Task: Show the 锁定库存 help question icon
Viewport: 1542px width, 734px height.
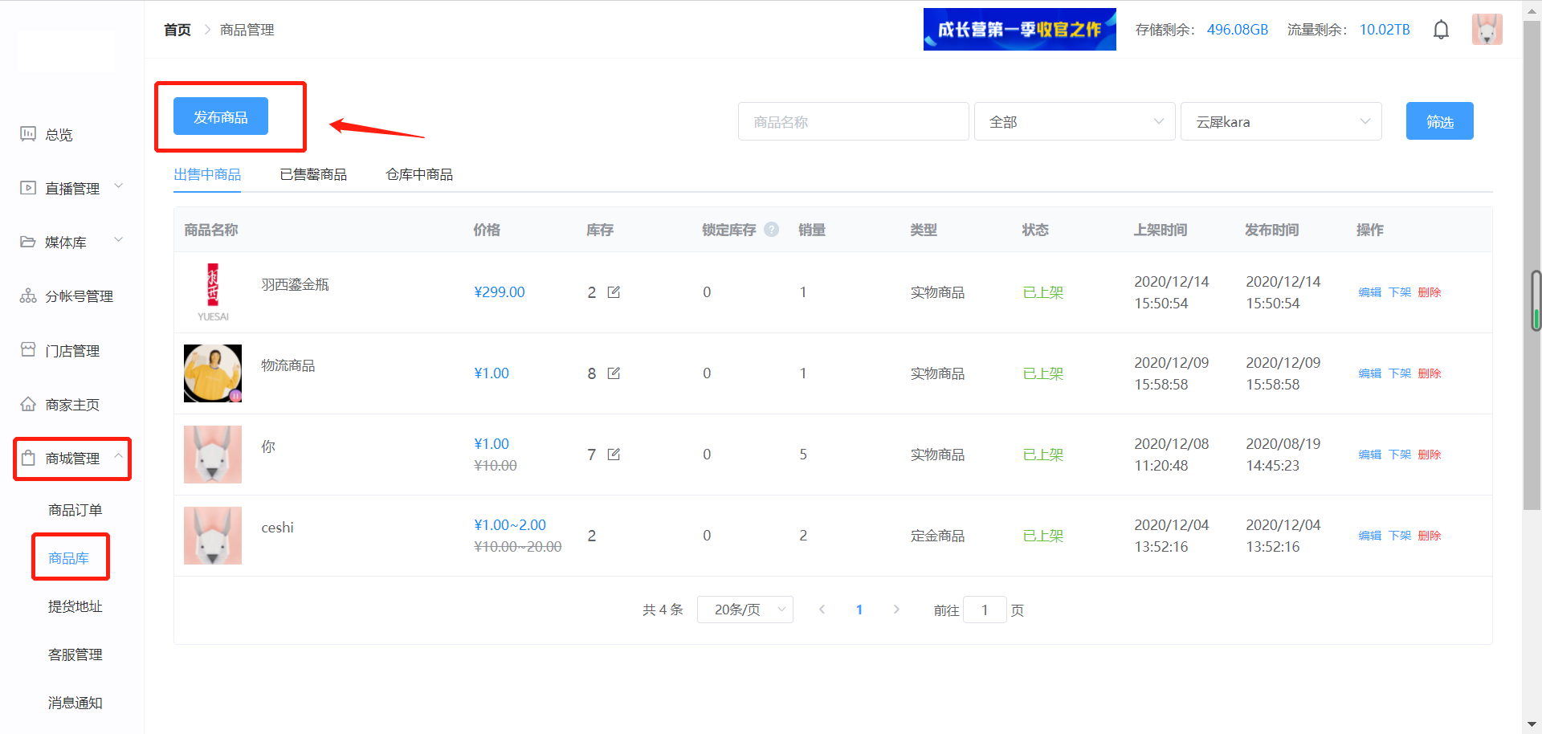Action: tap(772, 230)
